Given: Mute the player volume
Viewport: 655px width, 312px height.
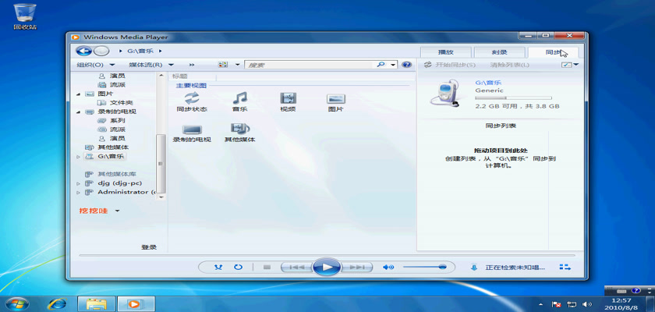Looking at the screenshot, I should (x=388, y=267).
